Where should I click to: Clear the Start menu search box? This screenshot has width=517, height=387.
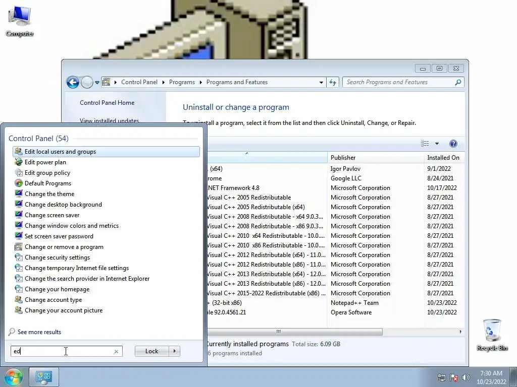117,351
